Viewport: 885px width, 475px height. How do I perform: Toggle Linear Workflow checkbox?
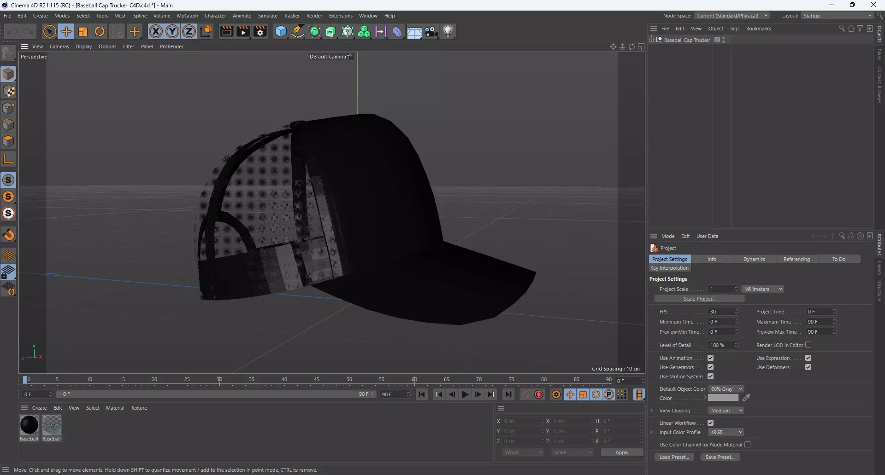[710, 423]
